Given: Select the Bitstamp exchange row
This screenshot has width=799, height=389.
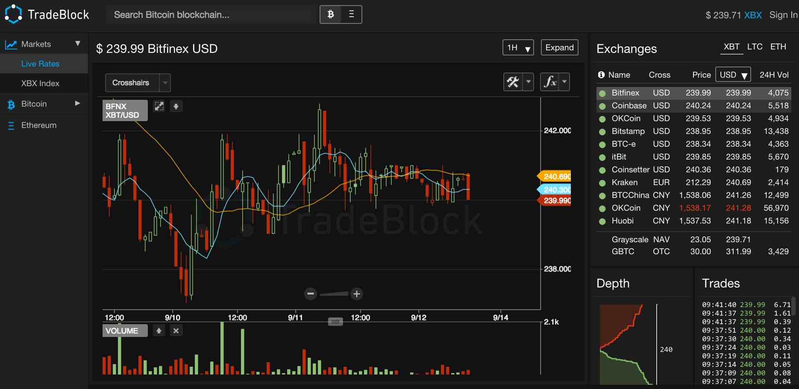Looking at the screenshot, I should [x=693, y=131].
